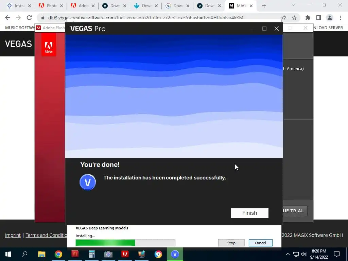Image resolution: width=348 pixels, height=261 pixels.
Task: Open Chrome from the taskbar
Action: coord(58,254)
